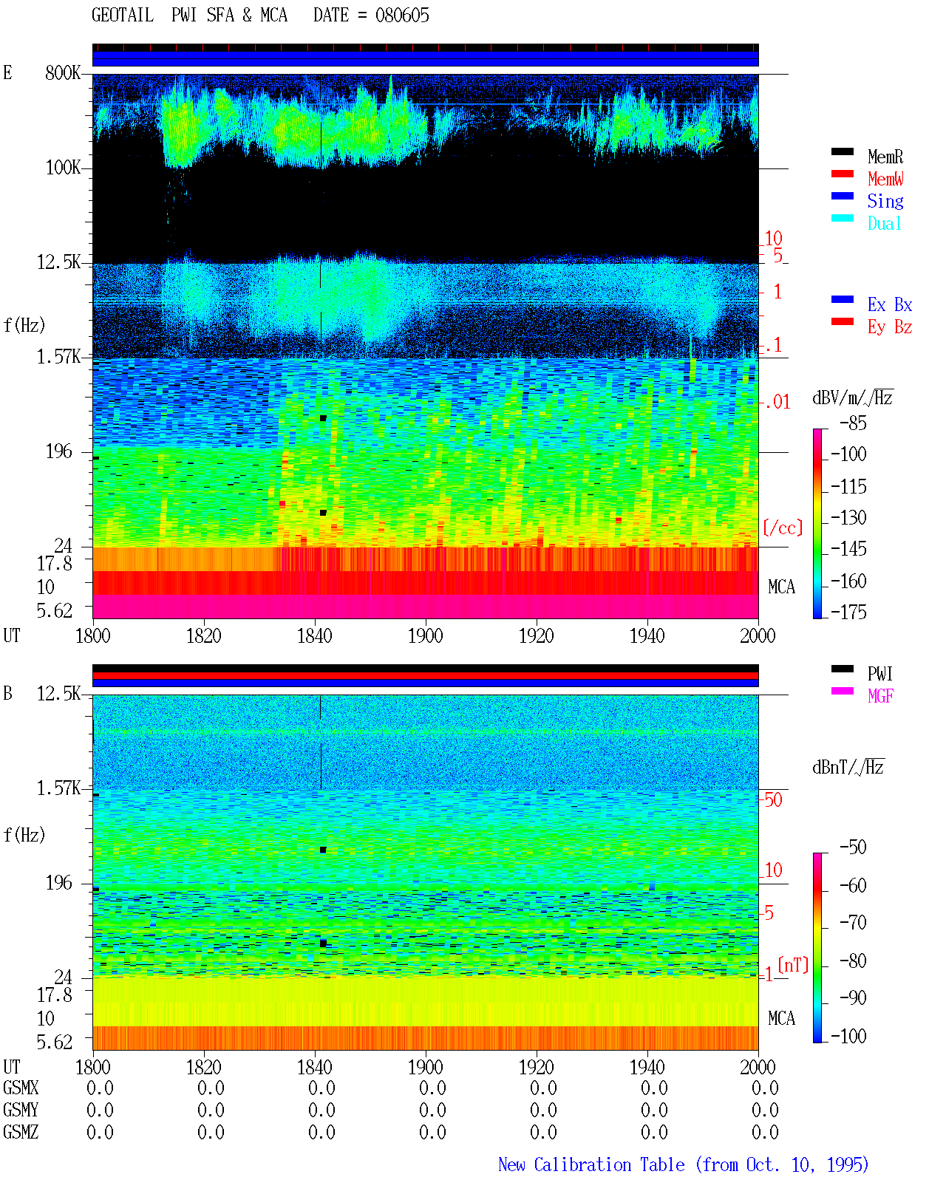Click the 'GSMX' row label
This screenshot has height=1177, width=946.
pos(21,1088)
